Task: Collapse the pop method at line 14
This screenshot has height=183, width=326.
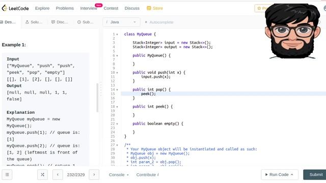Action: click(117, 90)
